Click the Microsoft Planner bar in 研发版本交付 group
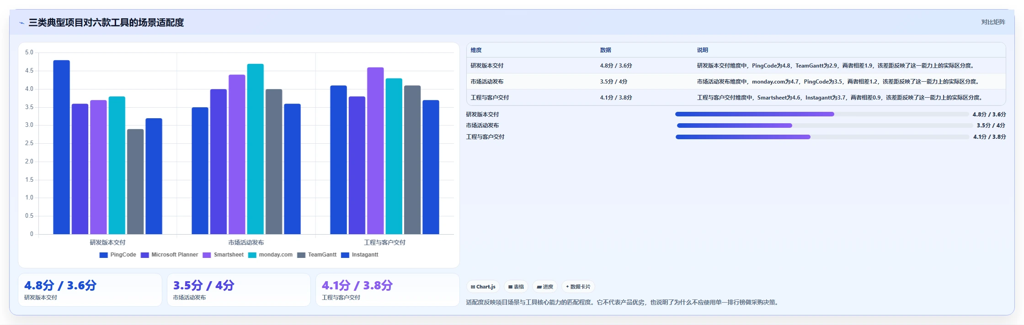This screenshot has height=325, width=1024. [80, 169]
